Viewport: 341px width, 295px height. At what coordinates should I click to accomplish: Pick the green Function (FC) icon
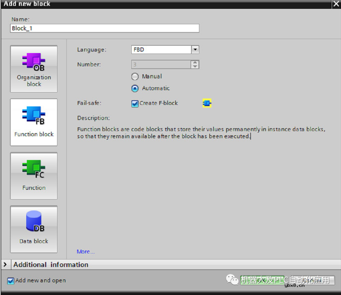click(x=33, y=169)
